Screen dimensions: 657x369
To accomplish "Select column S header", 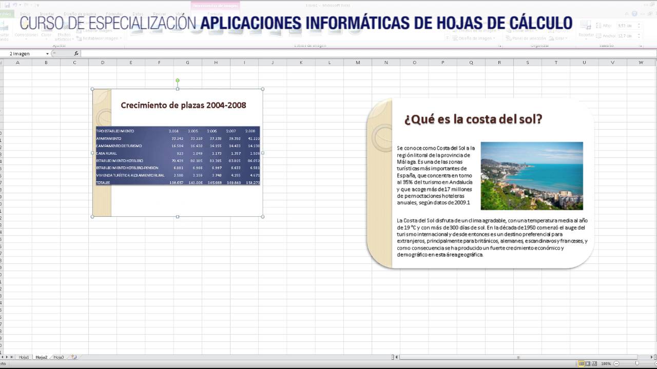I will [528, 63].
